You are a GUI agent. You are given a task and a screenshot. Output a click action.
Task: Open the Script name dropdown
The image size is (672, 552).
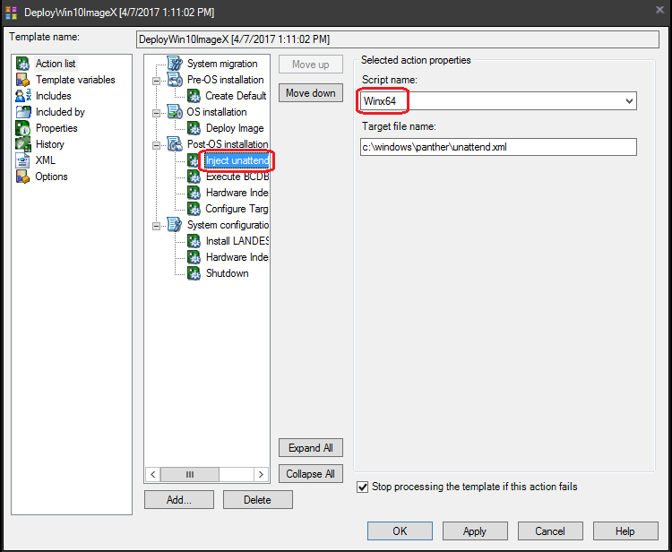pos(629,101)
